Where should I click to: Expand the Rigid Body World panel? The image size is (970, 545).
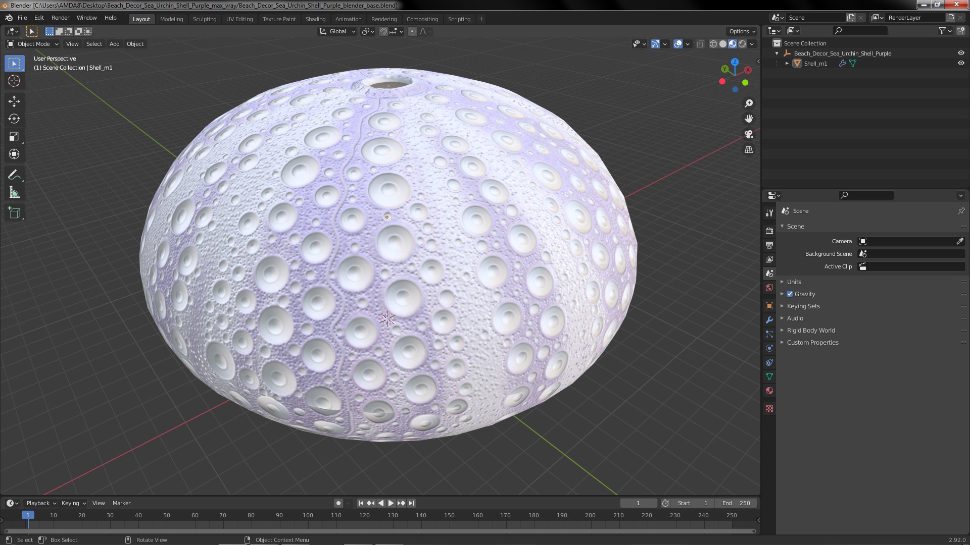pyautogui.click(x=810, y=331)
